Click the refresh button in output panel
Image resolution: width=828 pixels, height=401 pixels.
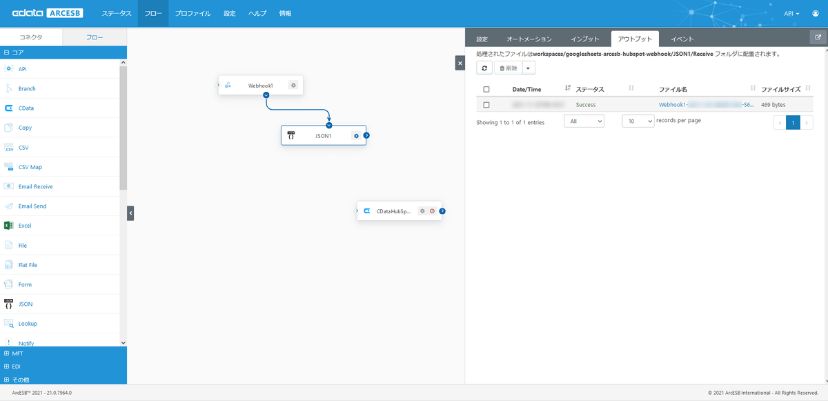(484, 68)
